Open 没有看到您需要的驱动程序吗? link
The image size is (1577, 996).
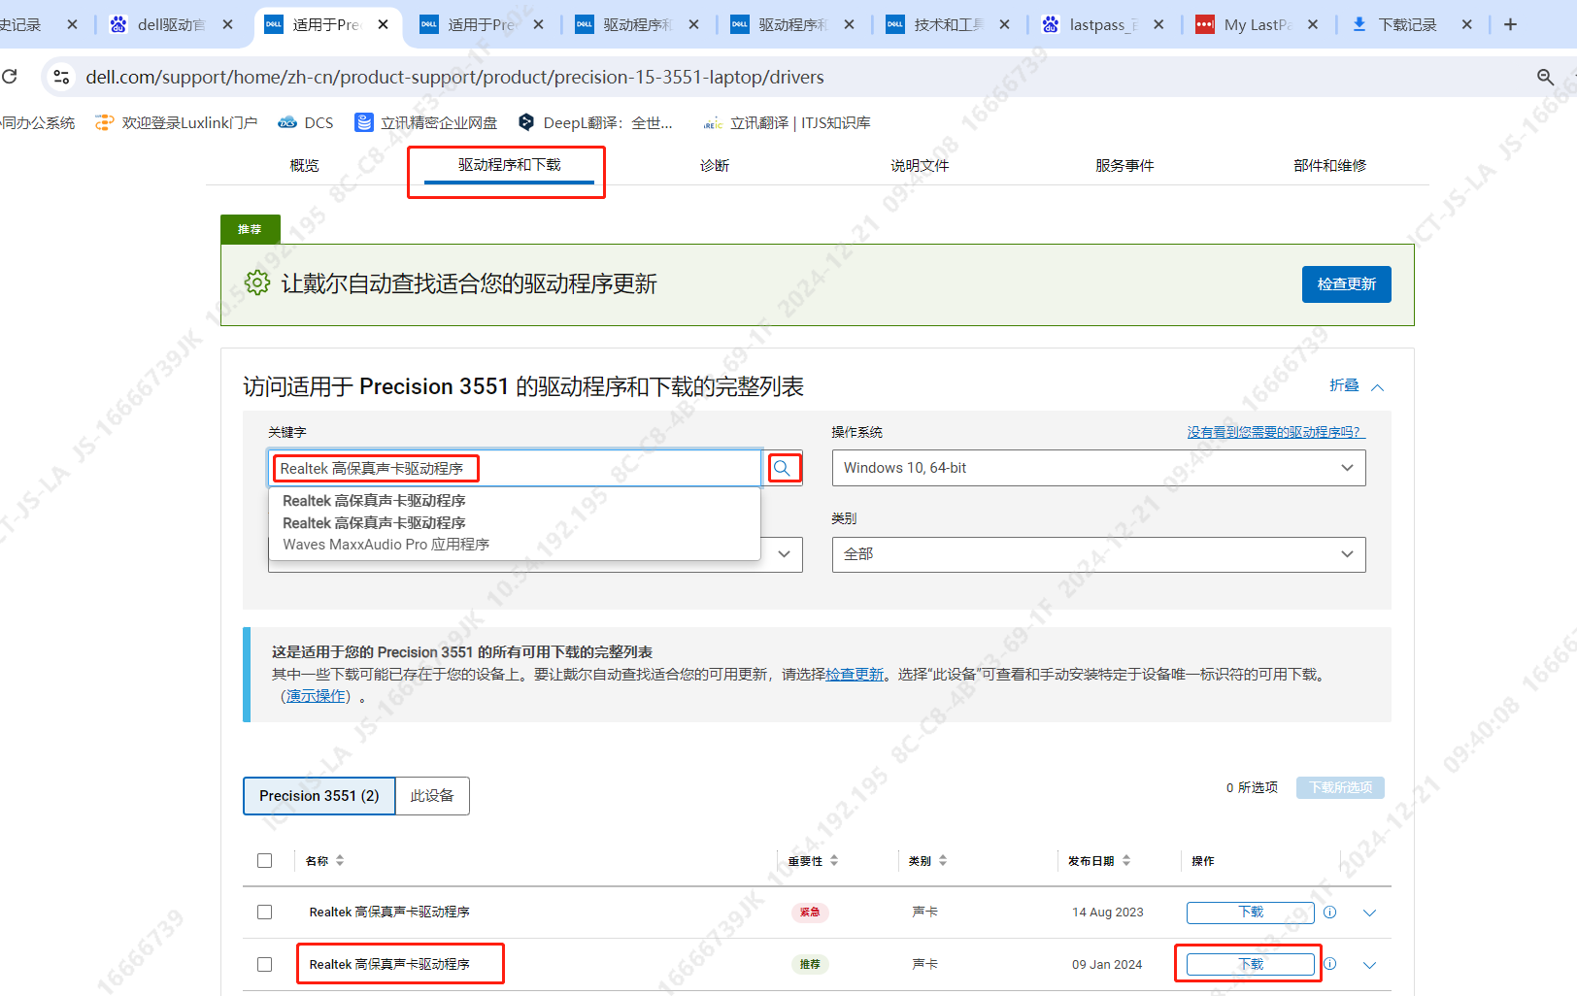point(1275,432)
